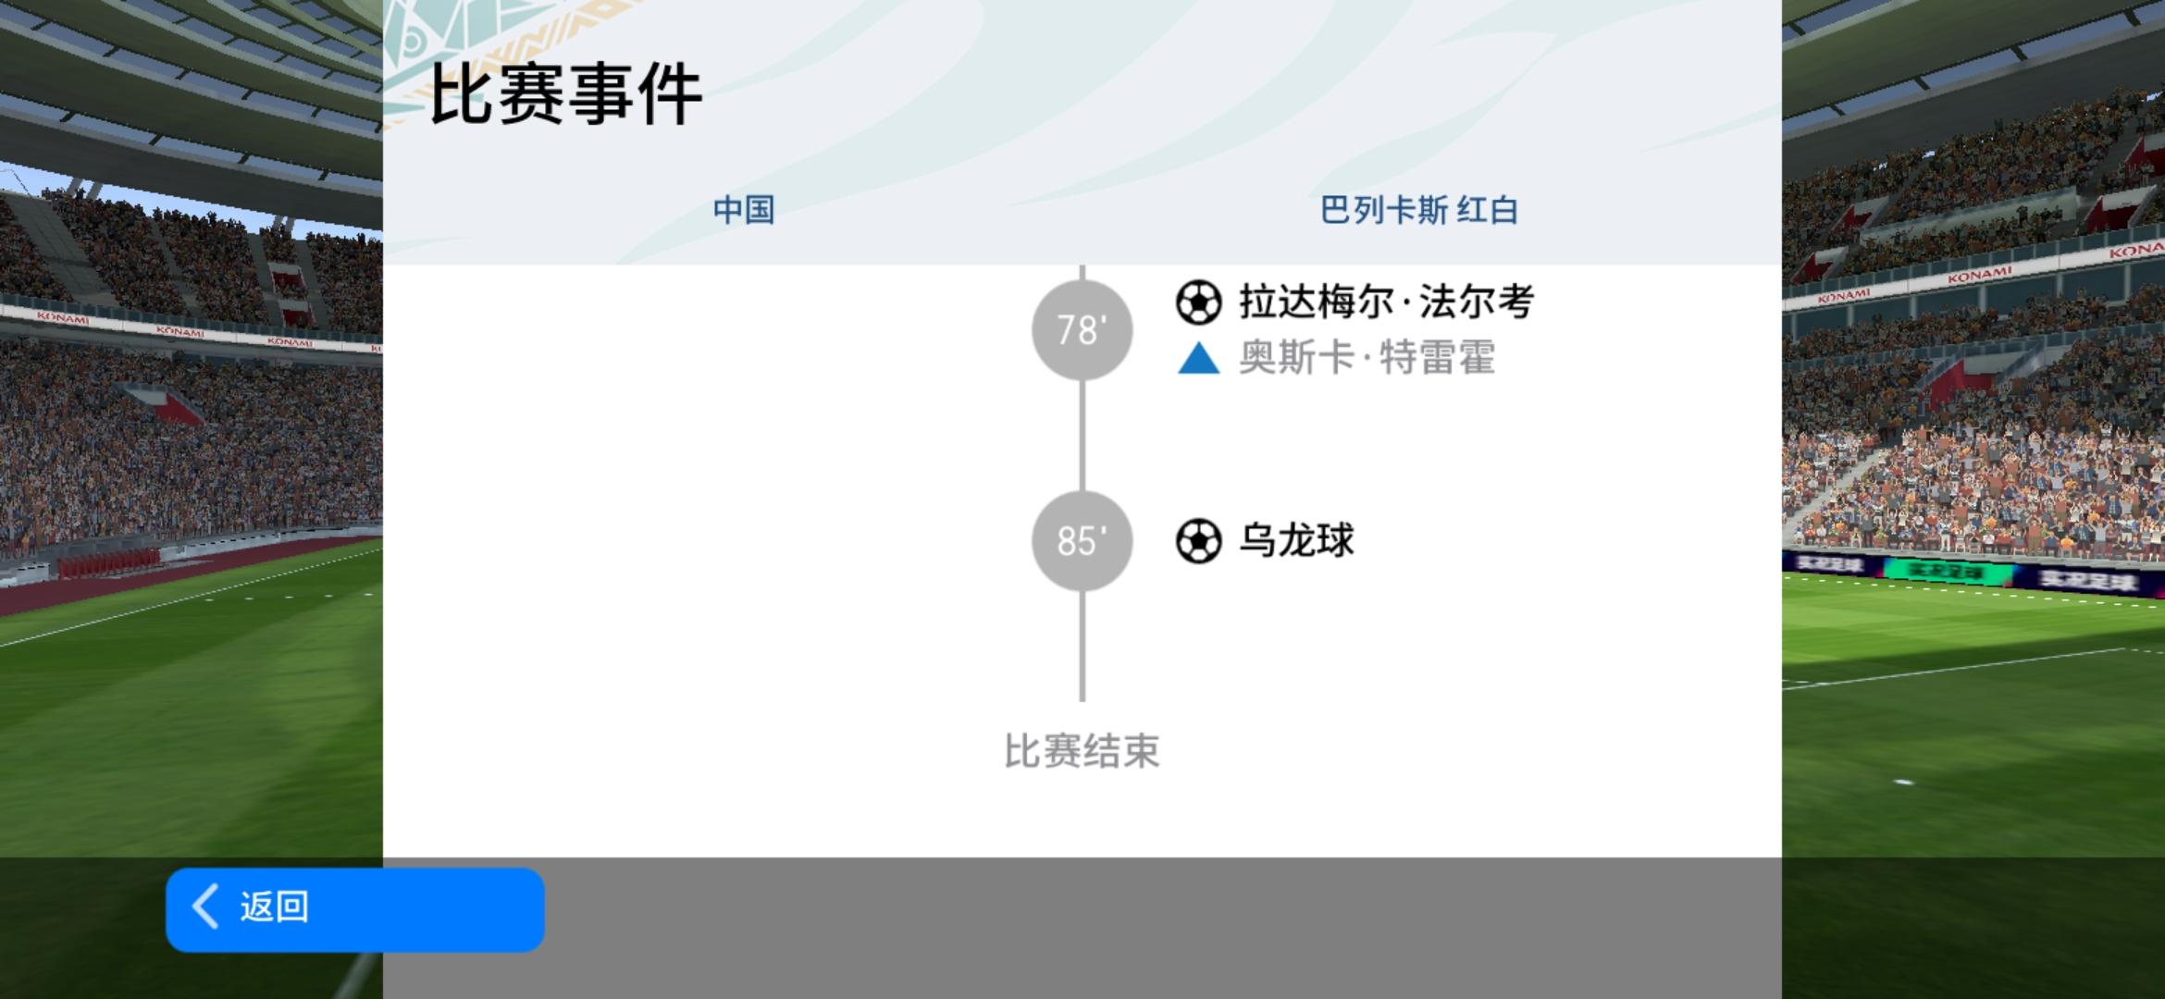Image resolution: width=2165 pixels, height=999 pixels.
Task: Select the 85' timeline marker
Action: (x=1082, y=541)
